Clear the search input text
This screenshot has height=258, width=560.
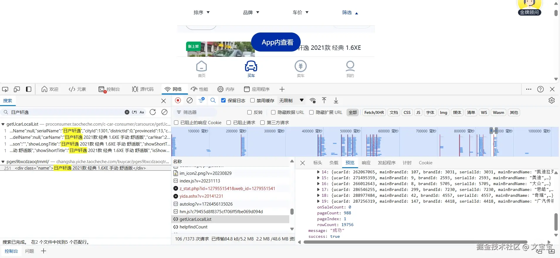pyautogui.click(x=127, y=112)
